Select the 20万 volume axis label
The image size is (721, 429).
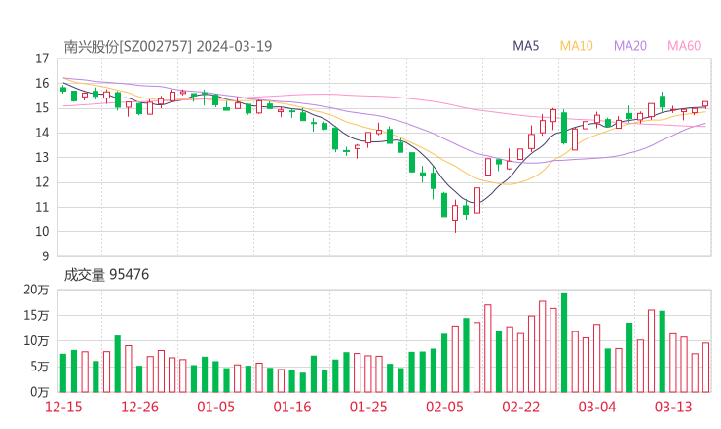(37, 291)
